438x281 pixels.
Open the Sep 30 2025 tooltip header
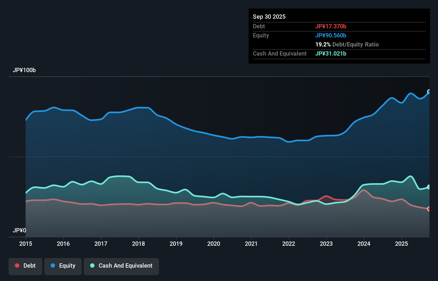[x=269, y=17]
